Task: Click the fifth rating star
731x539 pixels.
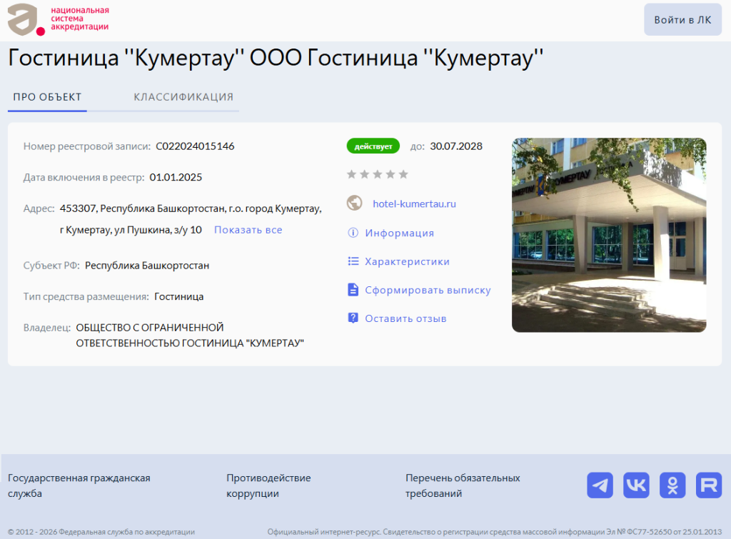Action: pos(404,174)
